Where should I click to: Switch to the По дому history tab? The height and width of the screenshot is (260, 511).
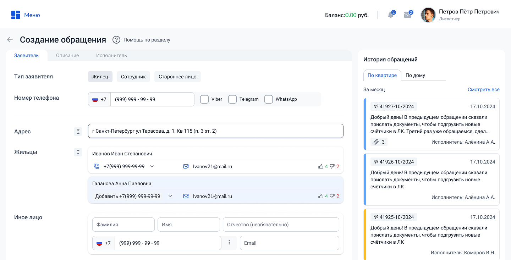415,75
